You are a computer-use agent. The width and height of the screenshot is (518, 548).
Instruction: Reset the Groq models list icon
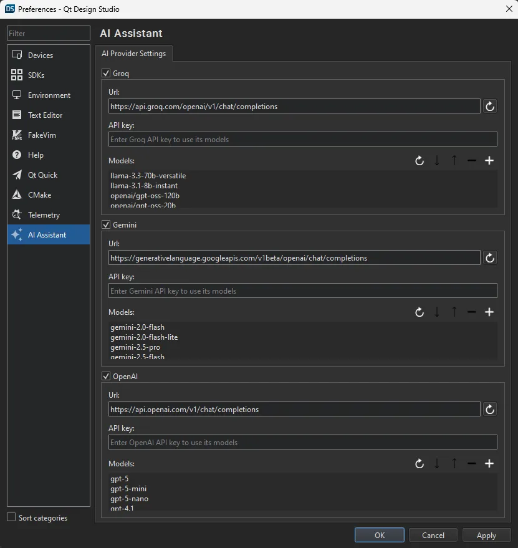point(420,161)
